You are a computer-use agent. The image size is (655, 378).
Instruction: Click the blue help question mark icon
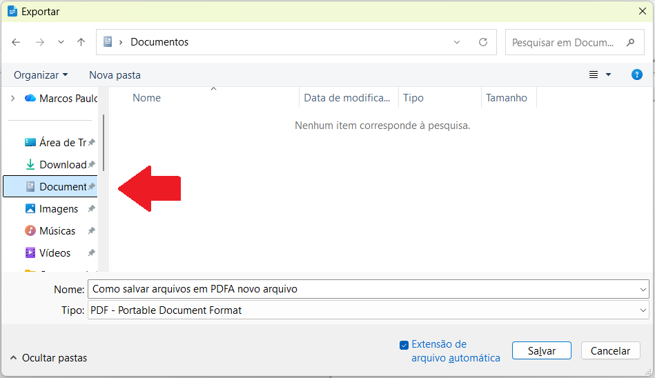pyautogui.click(x=636, y=74)
